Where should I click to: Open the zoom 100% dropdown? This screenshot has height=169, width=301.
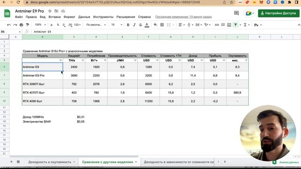pos(40,25)
